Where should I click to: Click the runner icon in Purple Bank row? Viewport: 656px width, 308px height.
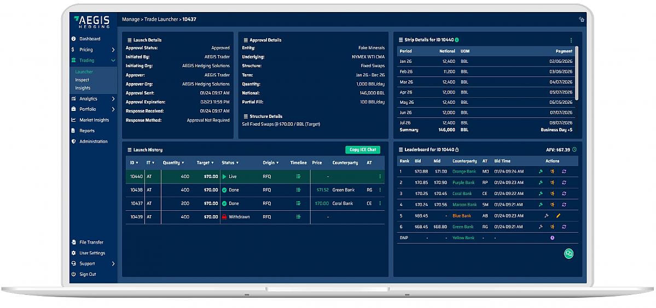552,182
